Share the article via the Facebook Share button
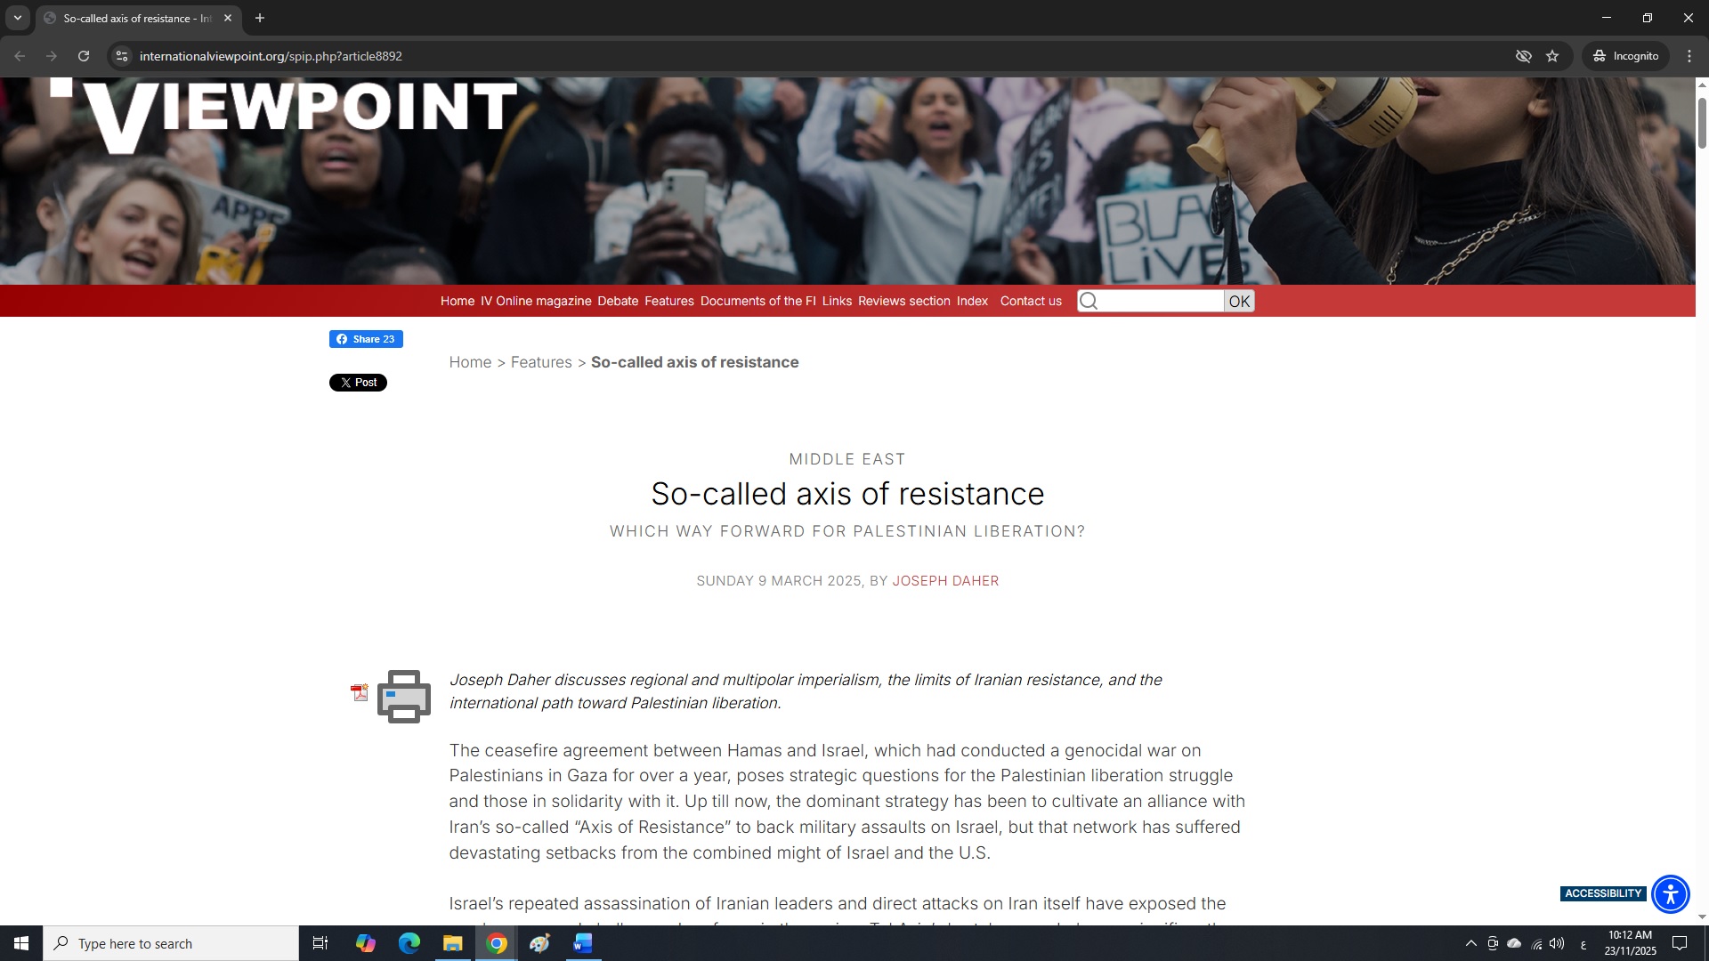Screen dimensions: 1709x961 pos(366,339)
